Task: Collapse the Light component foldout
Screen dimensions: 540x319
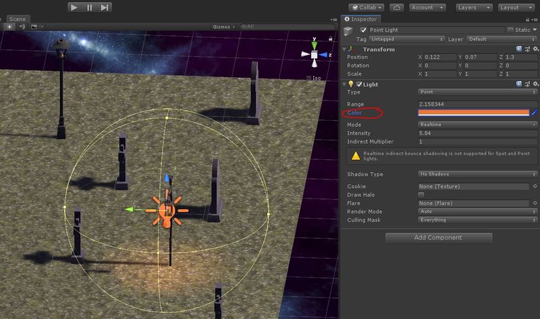Action: coord(344,84)
